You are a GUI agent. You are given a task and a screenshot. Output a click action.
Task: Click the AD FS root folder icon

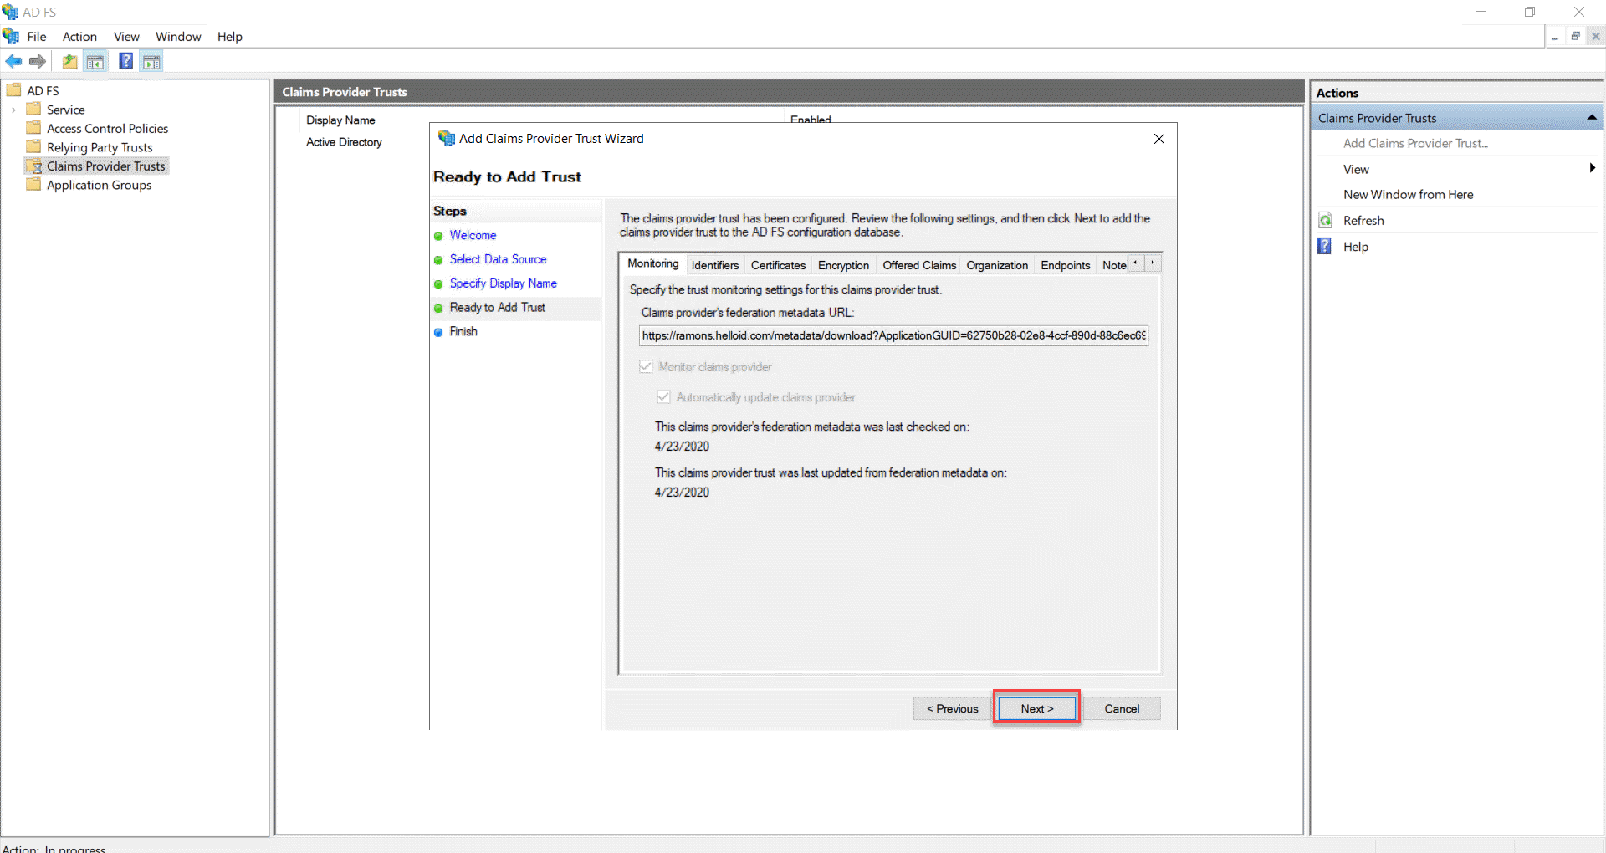(13, 90)
